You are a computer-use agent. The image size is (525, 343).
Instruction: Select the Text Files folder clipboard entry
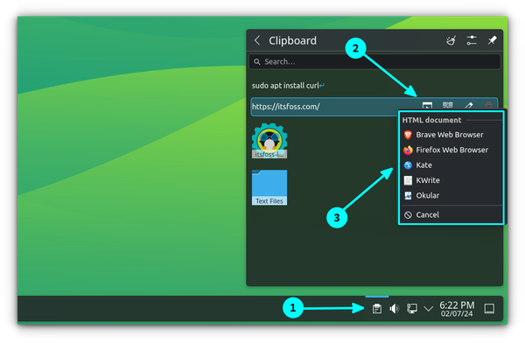pos(269,187)
